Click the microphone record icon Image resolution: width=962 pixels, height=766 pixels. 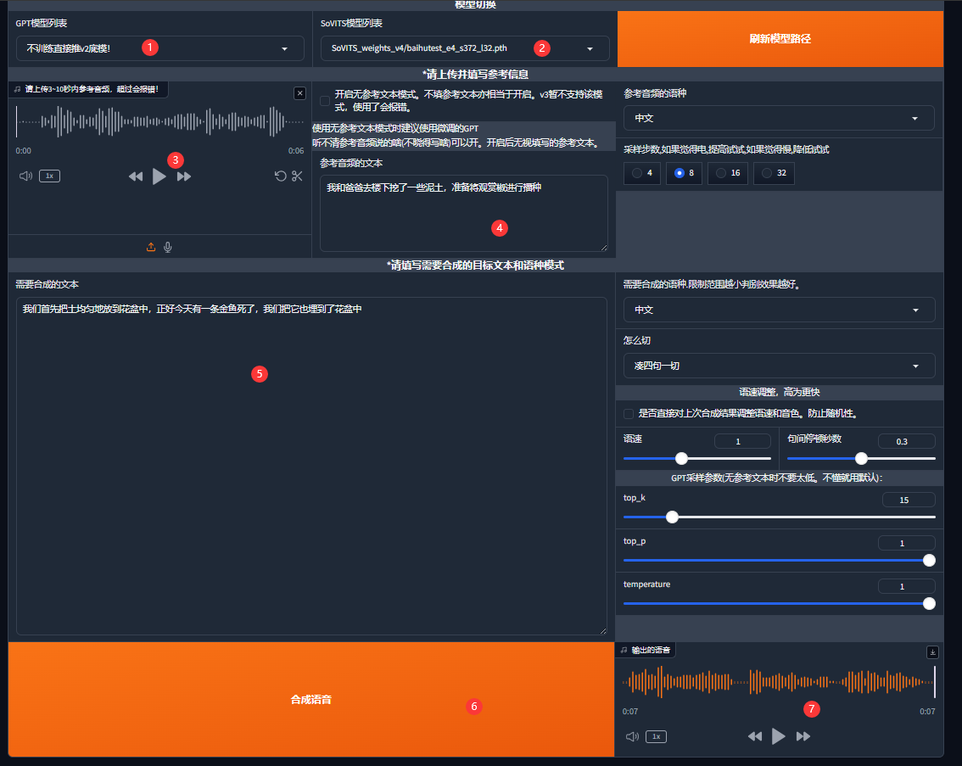click(x=168, y=247)
